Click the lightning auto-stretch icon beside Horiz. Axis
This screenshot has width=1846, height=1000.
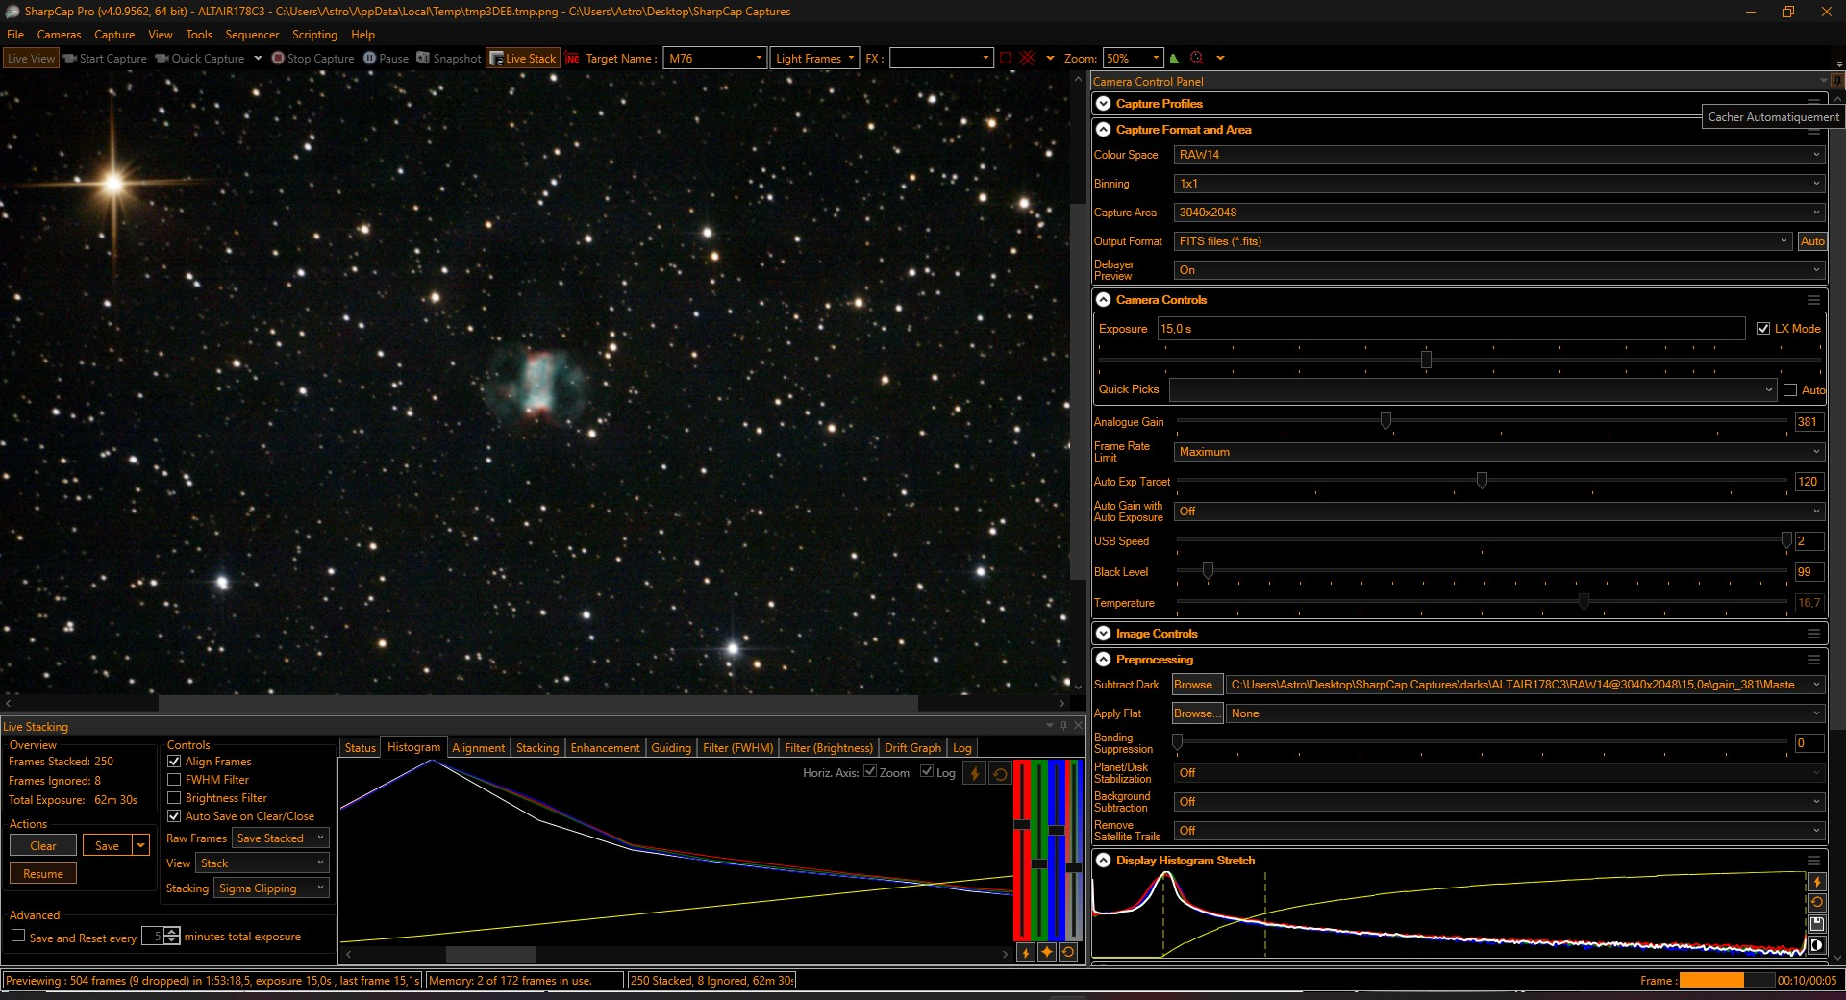[x=975, y=773]
